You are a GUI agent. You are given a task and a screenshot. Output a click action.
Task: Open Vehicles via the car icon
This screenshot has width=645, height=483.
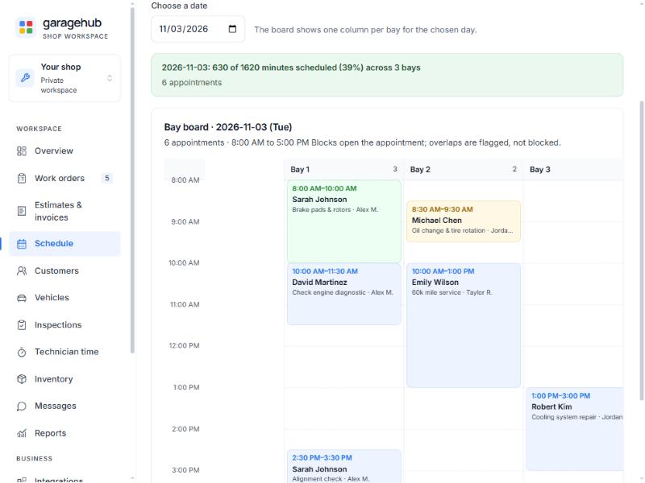pyautogui.click(x=22, y=298)
